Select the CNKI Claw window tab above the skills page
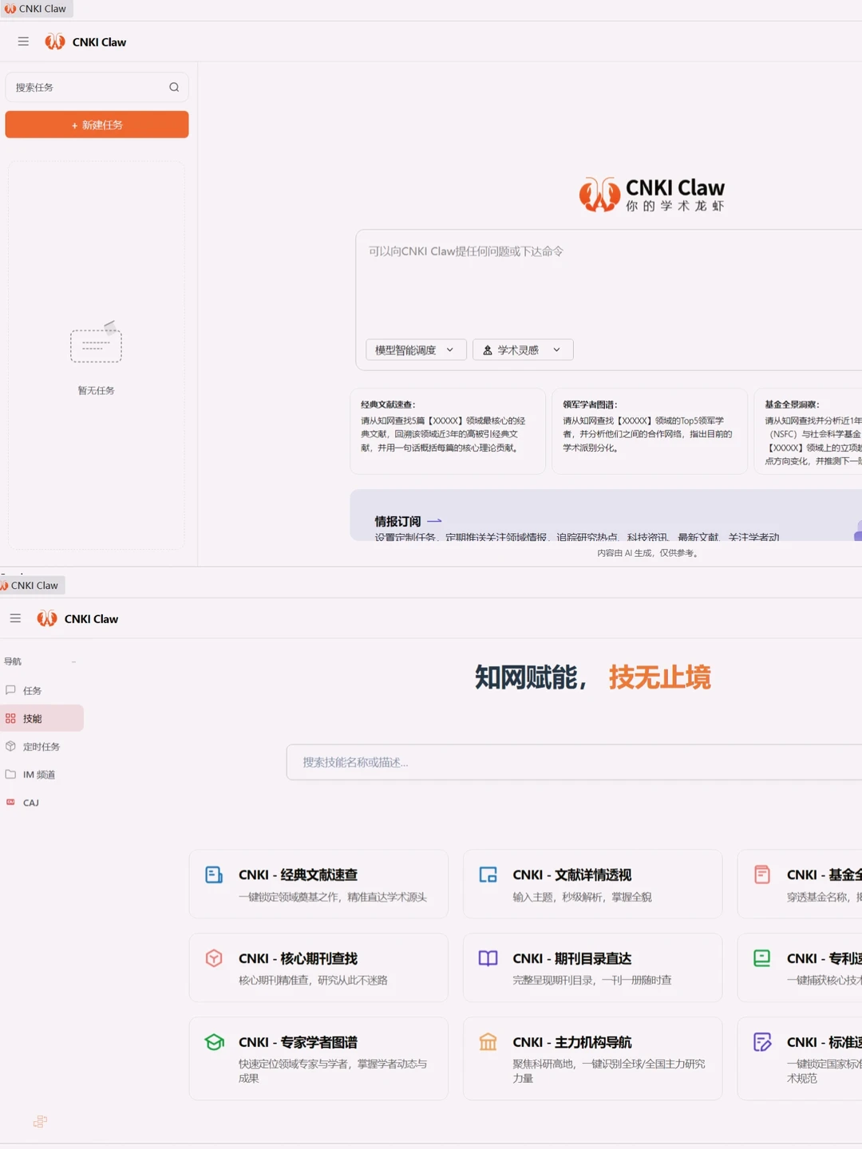 32,585
